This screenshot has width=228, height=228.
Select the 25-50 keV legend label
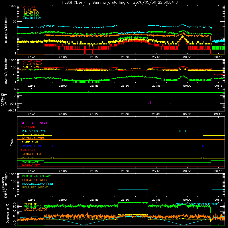pos(31,15)
